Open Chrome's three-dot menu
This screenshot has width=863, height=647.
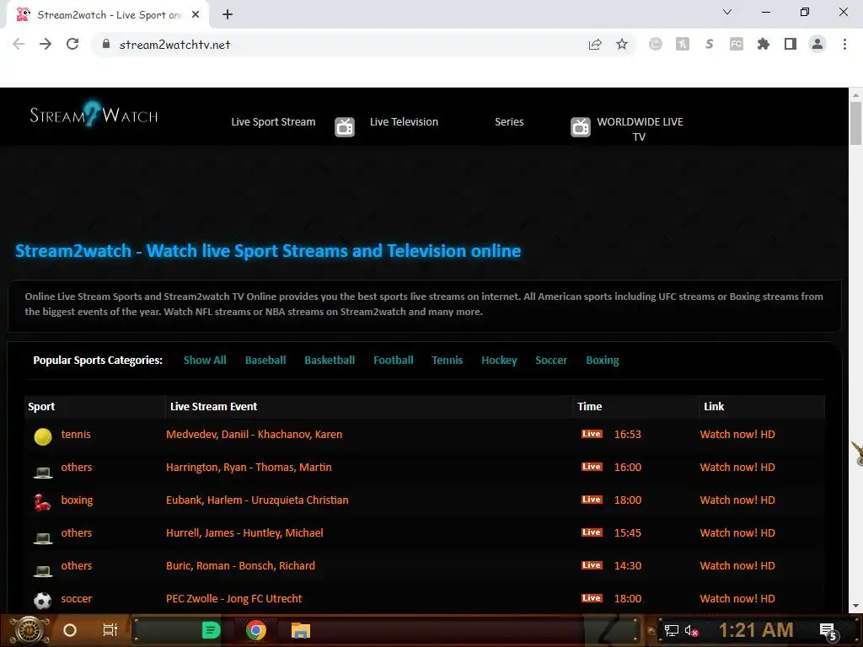[844, 44]
